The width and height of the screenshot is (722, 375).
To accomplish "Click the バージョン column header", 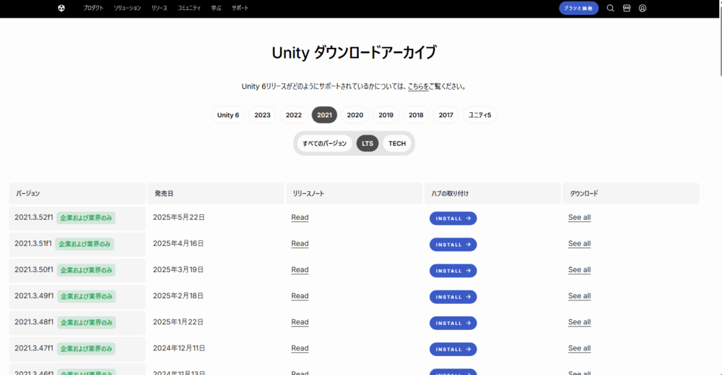I will pos(78,194).
